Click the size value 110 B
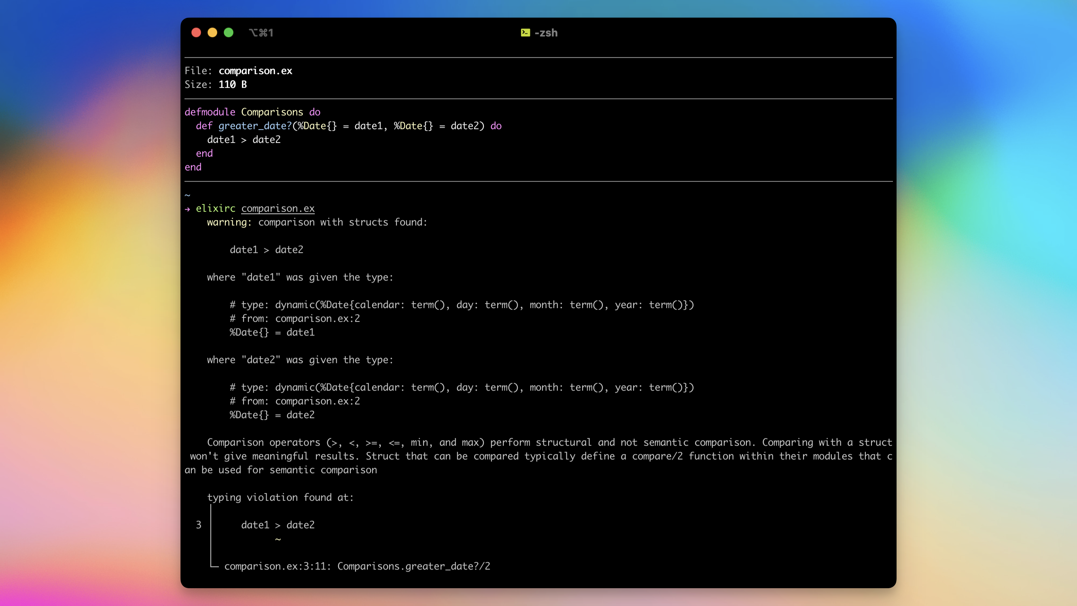 click(233, 85)
